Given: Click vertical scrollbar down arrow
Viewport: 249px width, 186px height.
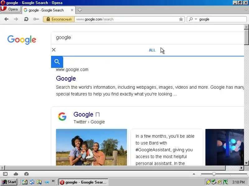Looking at the screenshot, I should pos(246,163).
